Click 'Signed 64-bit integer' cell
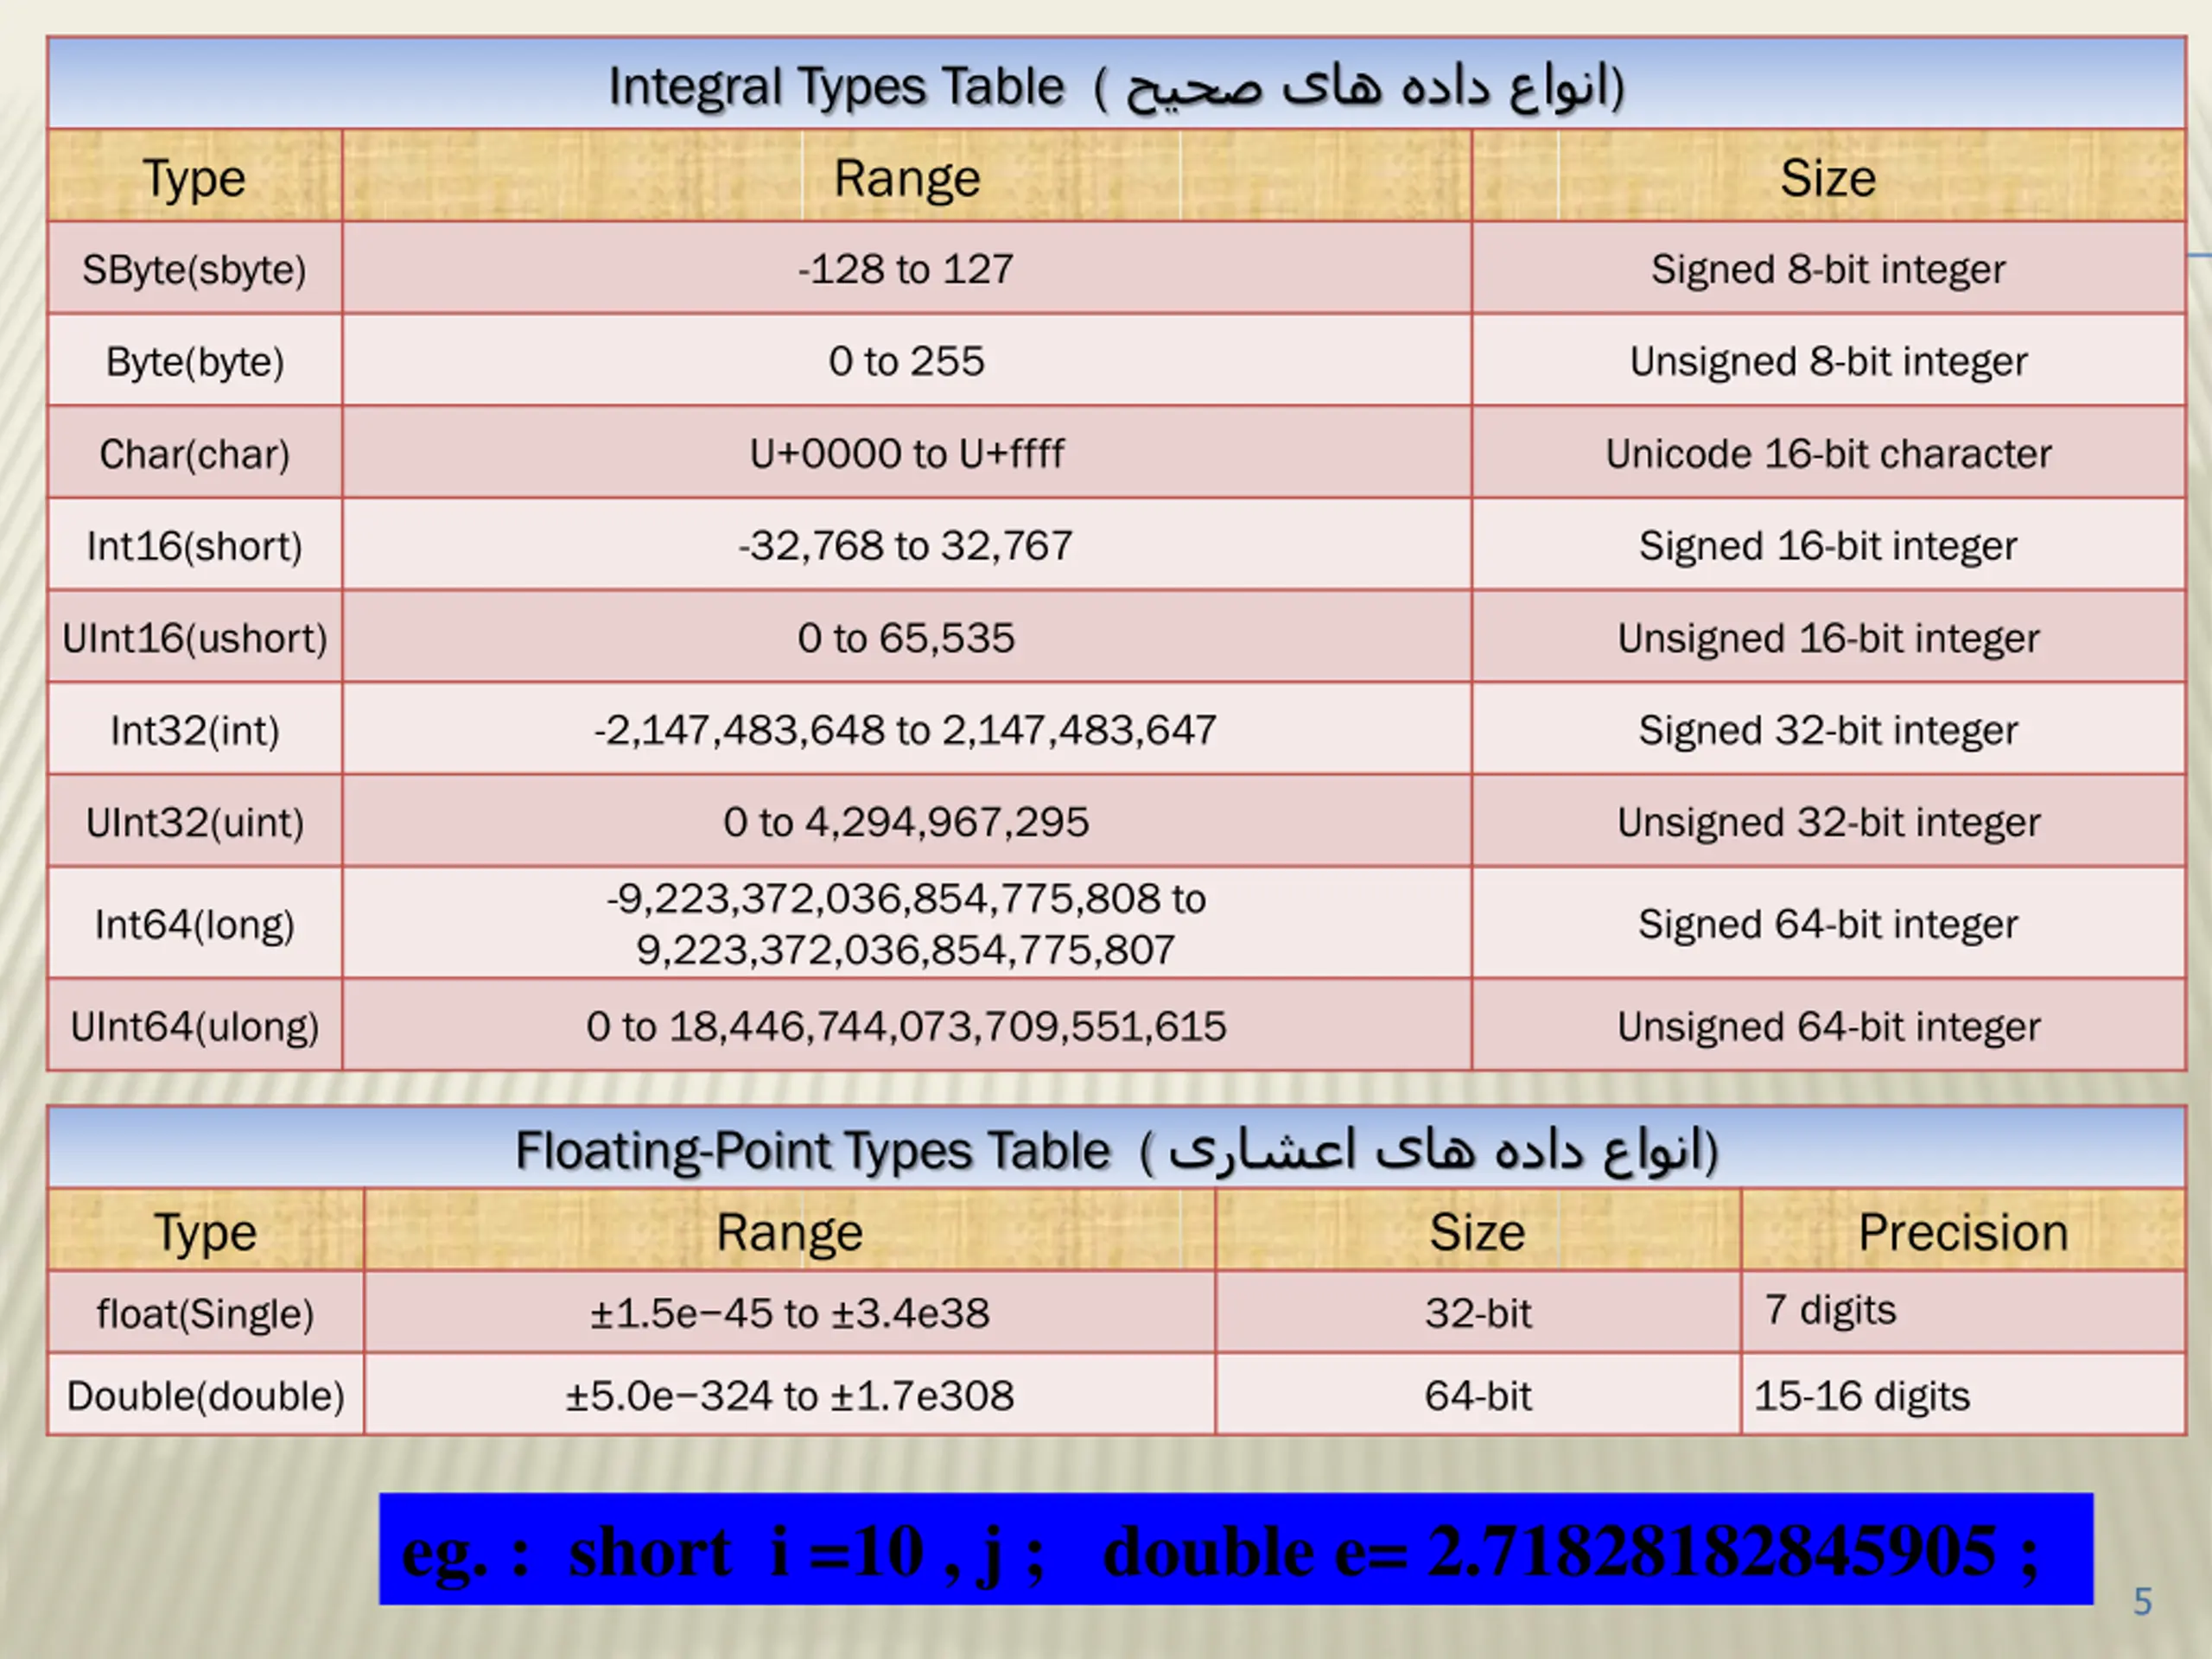The height and width of the screenshot is (1659, 2212). (x=1828, y=922)
